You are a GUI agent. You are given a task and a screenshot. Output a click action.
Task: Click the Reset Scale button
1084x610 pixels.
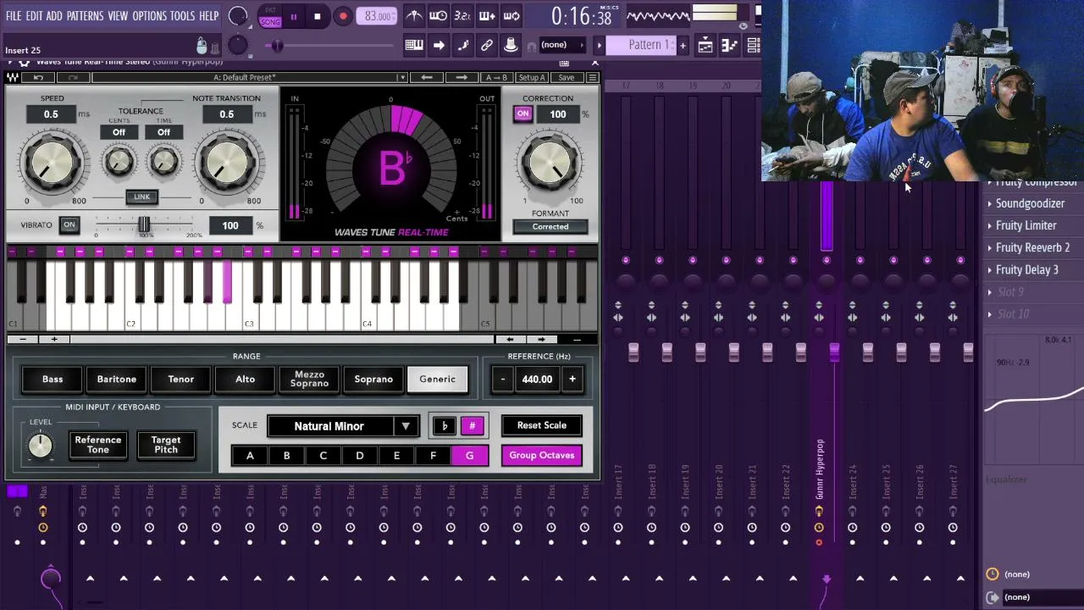click(x=542, y=425)
